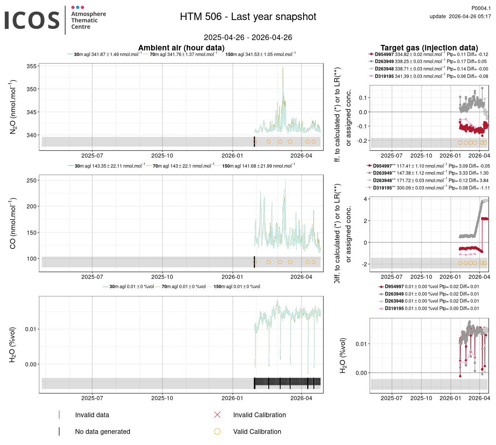Click the D263949 gray legend marker in H2O target gas
496x445 pixels.
[381, 294]
